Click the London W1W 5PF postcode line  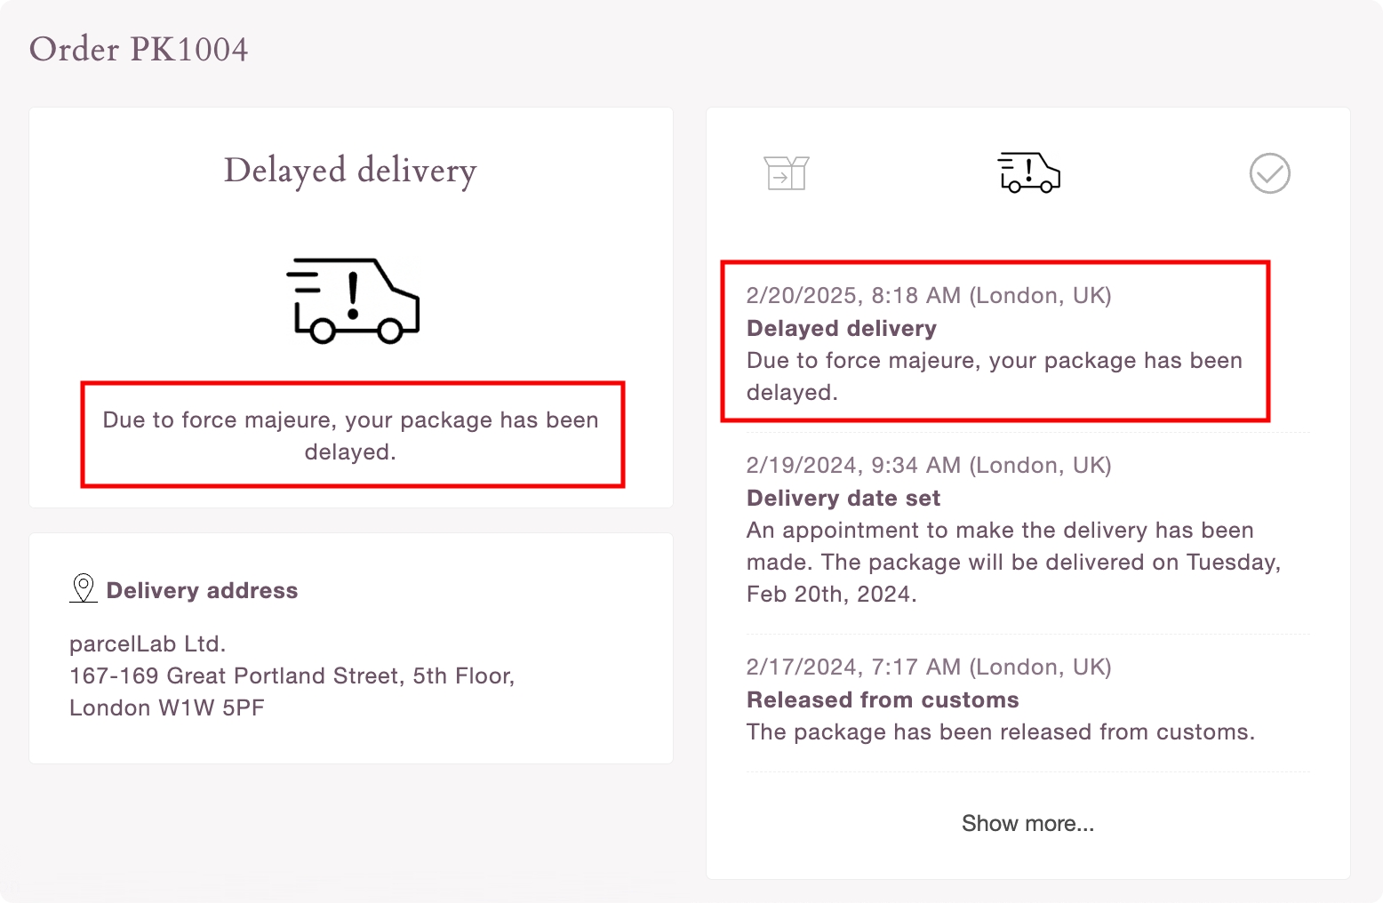[x=167, y=707]
